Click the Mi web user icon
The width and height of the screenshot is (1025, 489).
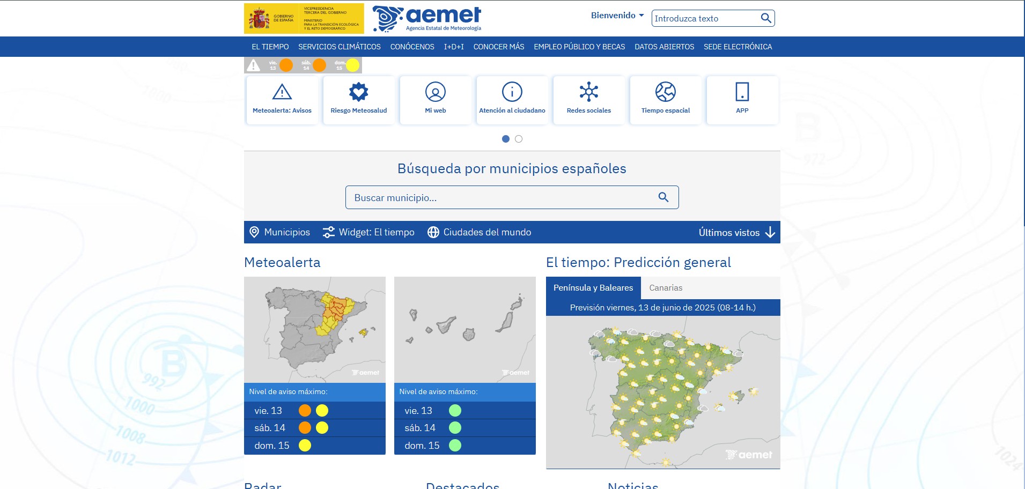(435, 92)
